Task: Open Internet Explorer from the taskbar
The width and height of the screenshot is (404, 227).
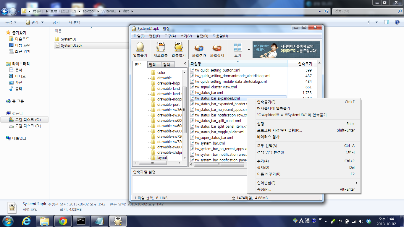Action: click(27, 221)
